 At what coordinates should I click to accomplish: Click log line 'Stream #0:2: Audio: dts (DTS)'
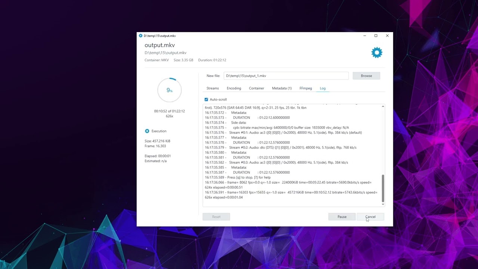click(x=280, y=148)
